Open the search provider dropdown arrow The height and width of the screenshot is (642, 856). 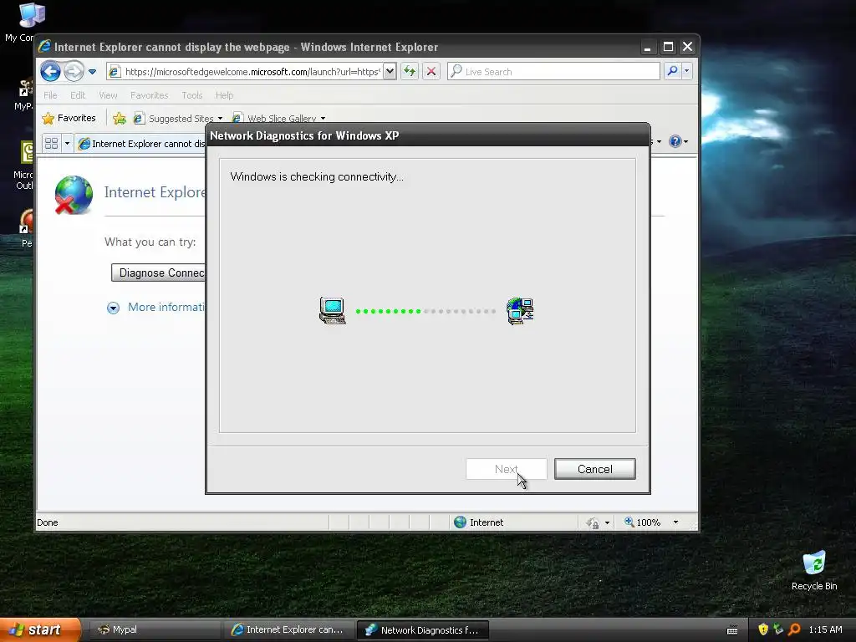[687, 71]
